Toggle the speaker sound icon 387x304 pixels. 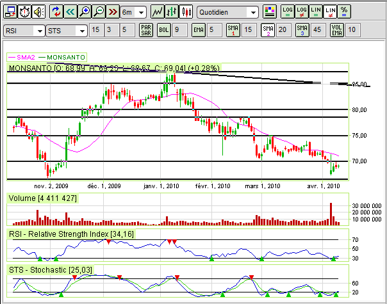point(38,12)
